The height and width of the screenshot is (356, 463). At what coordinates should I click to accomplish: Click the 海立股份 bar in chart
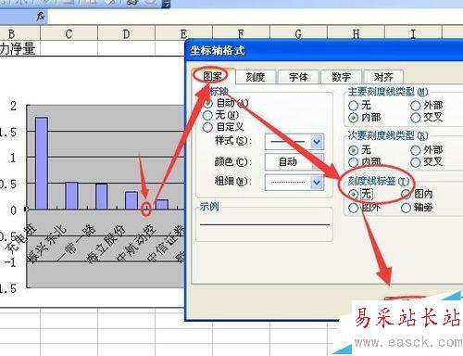[x=131, y=201]
